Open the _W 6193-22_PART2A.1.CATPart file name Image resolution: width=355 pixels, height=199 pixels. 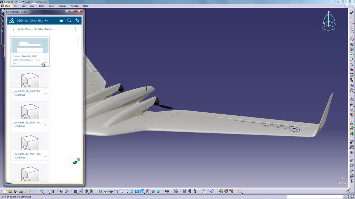click(x=27, y=124)
